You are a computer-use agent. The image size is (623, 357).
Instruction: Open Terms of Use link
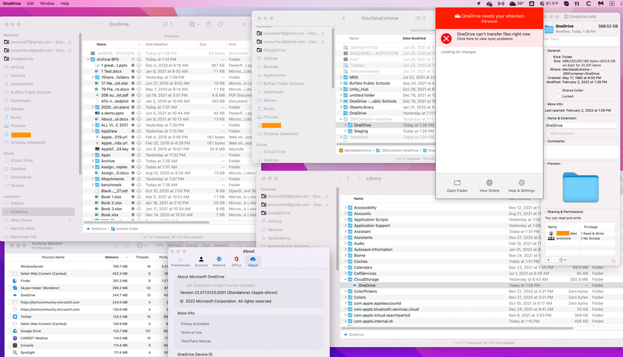(x=191, y=333)
